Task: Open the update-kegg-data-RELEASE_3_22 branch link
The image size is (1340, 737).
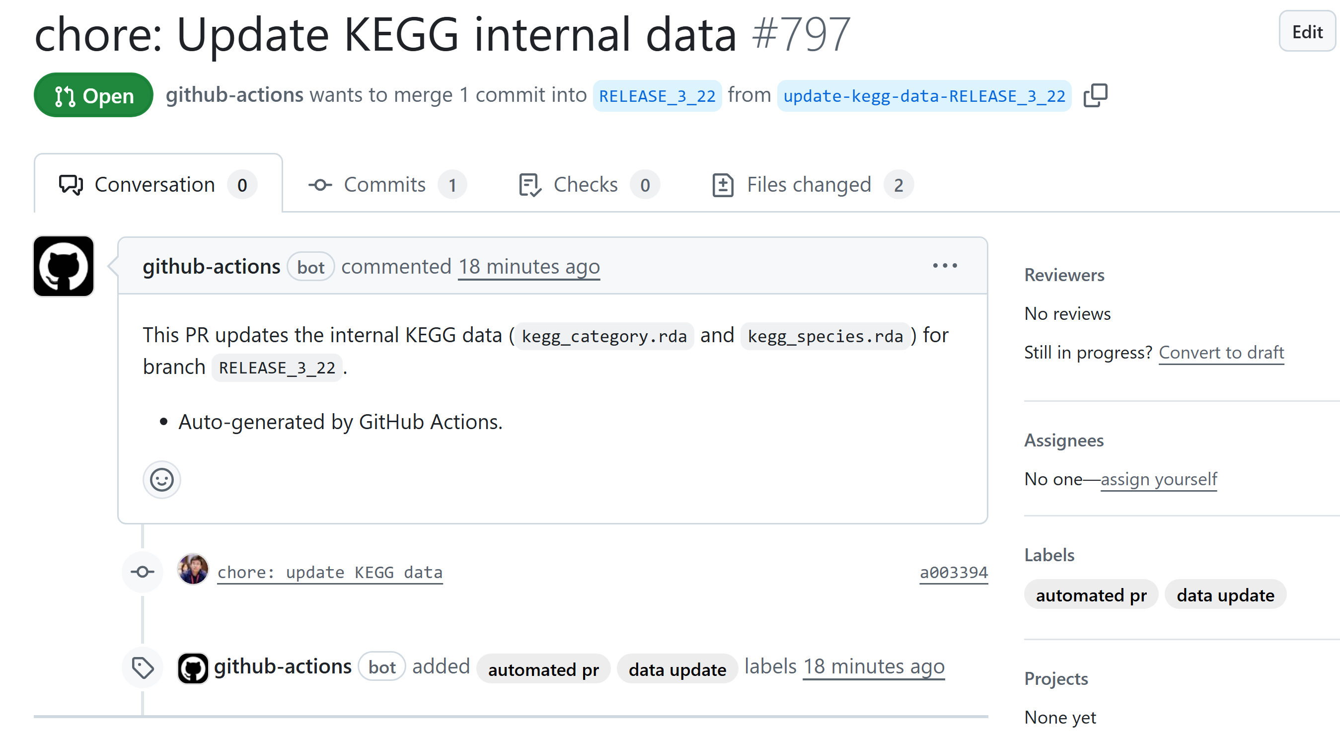Action: point(923,96)
